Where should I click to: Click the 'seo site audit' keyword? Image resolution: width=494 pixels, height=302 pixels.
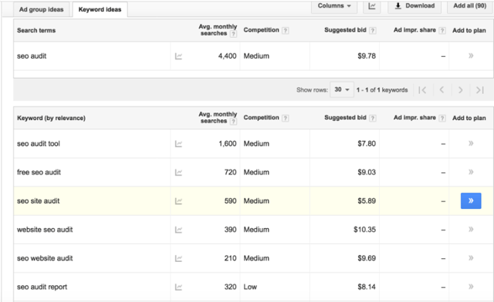38,201
